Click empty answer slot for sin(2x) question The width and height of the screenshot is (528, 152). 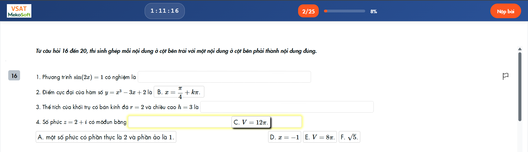click(224, 77)
